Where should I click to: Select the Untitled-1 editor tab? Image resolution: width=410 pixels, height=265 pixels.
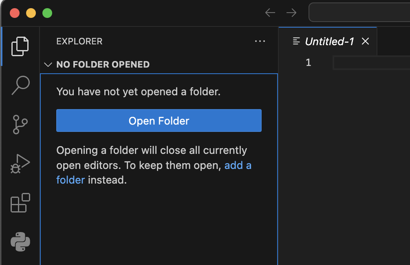(329, 41)
